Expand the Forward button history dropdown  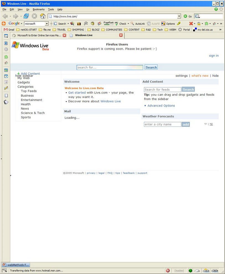click(21, 16)
